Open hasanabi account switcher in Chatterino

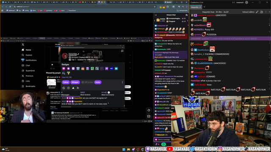click(240, 3)
